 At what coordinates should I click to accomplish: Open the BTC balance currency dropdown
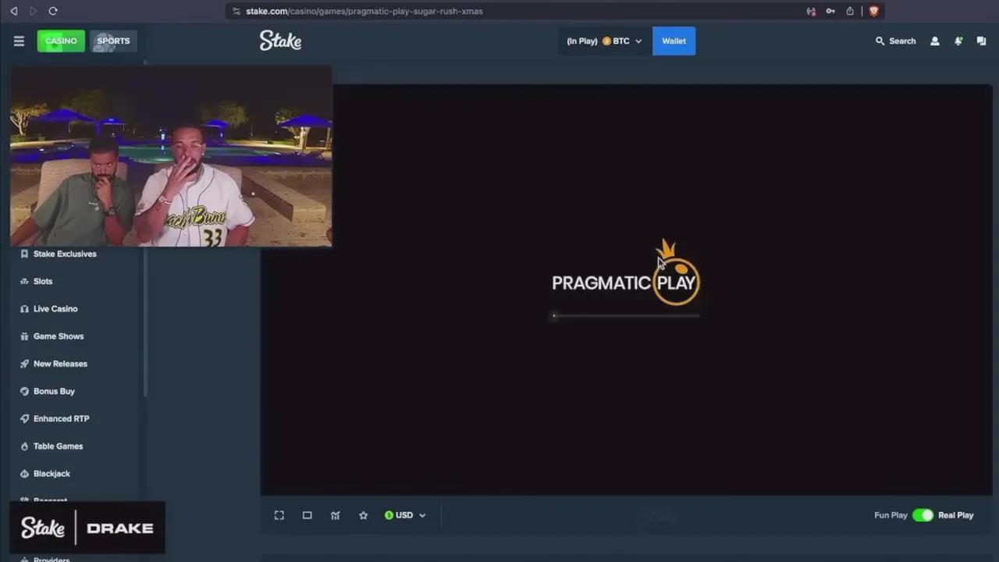tap(605, 41)
